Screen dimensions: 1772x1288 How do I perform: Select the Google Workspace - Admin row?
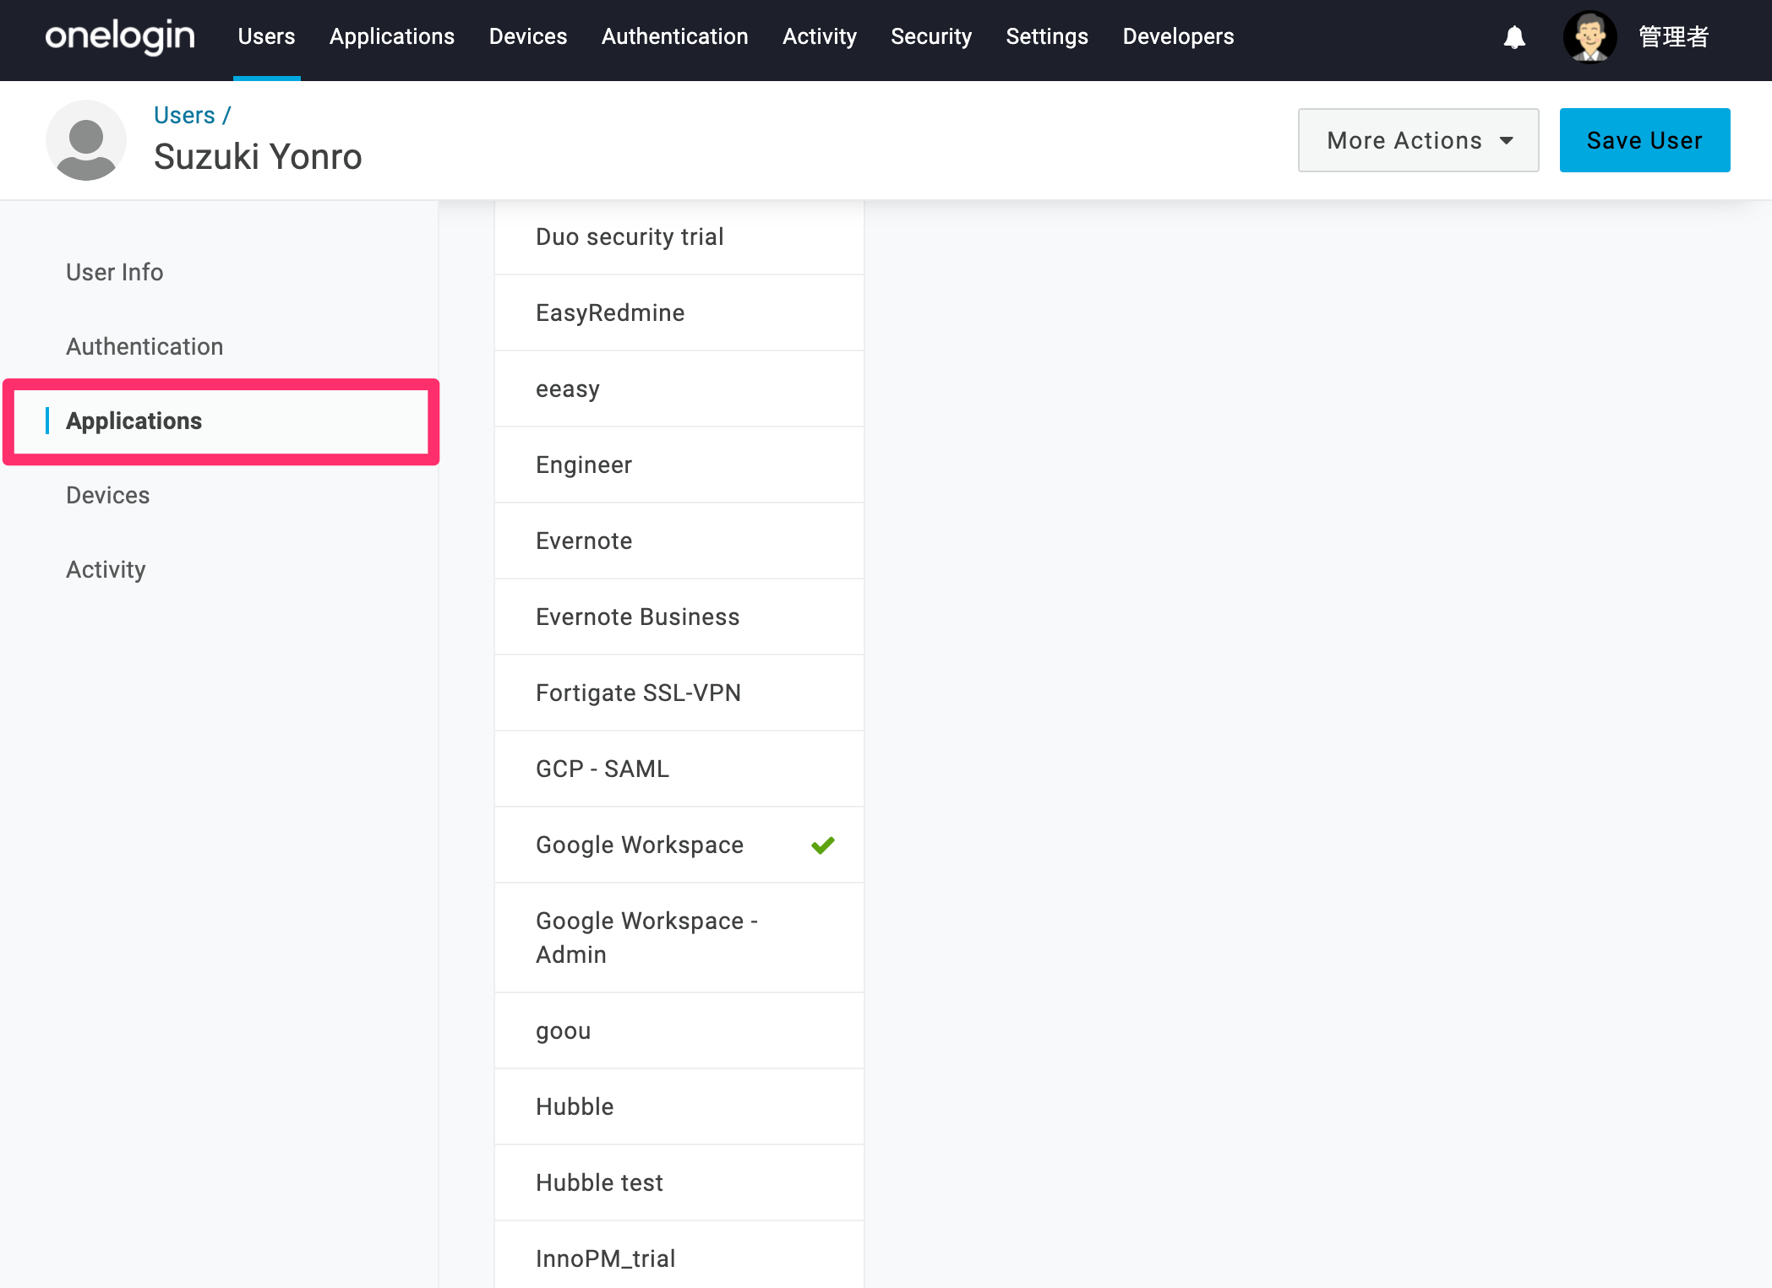tap(679, 937)
